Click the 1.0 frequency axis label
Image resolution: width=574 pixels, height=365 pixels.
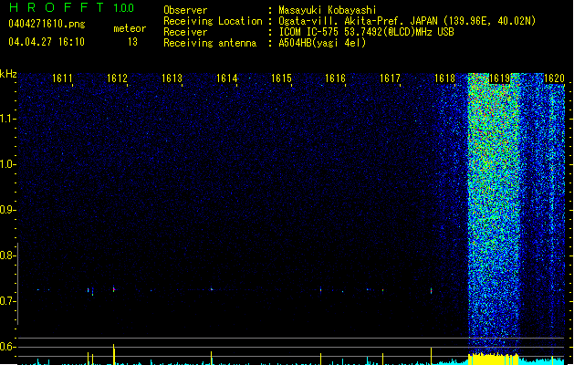[8, 164]
